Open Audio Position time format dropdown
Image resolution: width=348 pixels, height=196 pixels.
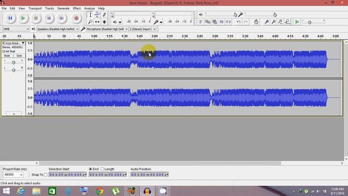167,175
